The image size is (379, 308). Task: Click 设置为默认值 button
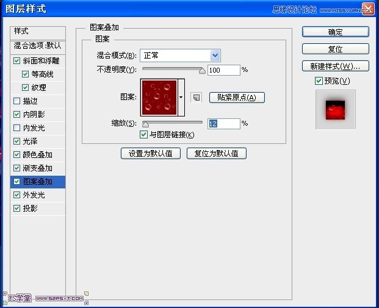coord(151,154)
